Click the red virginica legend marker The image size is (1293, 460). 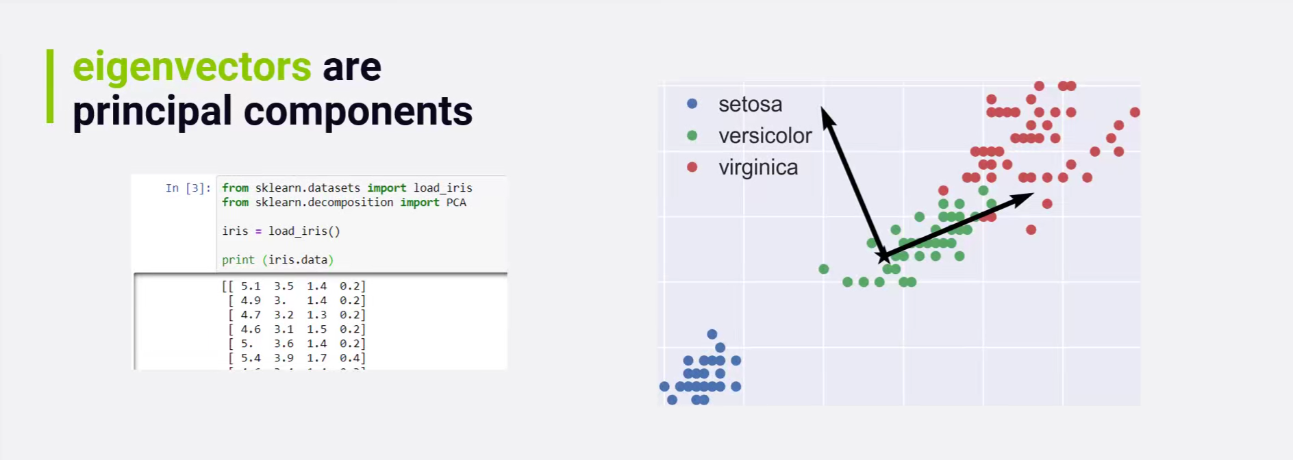pyautogui.click(x=692, y=167)
